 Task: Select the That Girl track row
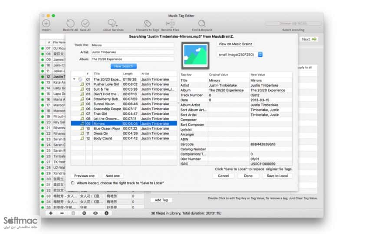pyautogui.click(x=124, y=114)
